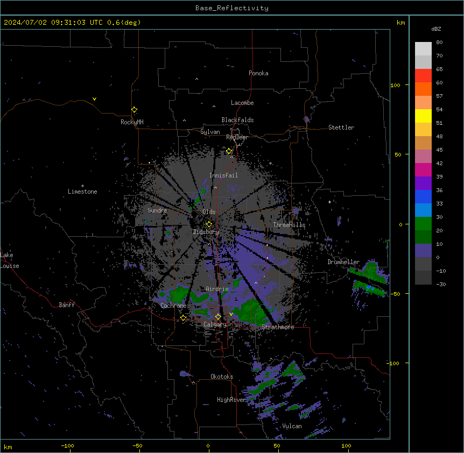This screenshot has height=453, width=464.
Task: Click the 2024/07/02 09:31:03 UTC timestamp
Action: [x=53, y=23]
